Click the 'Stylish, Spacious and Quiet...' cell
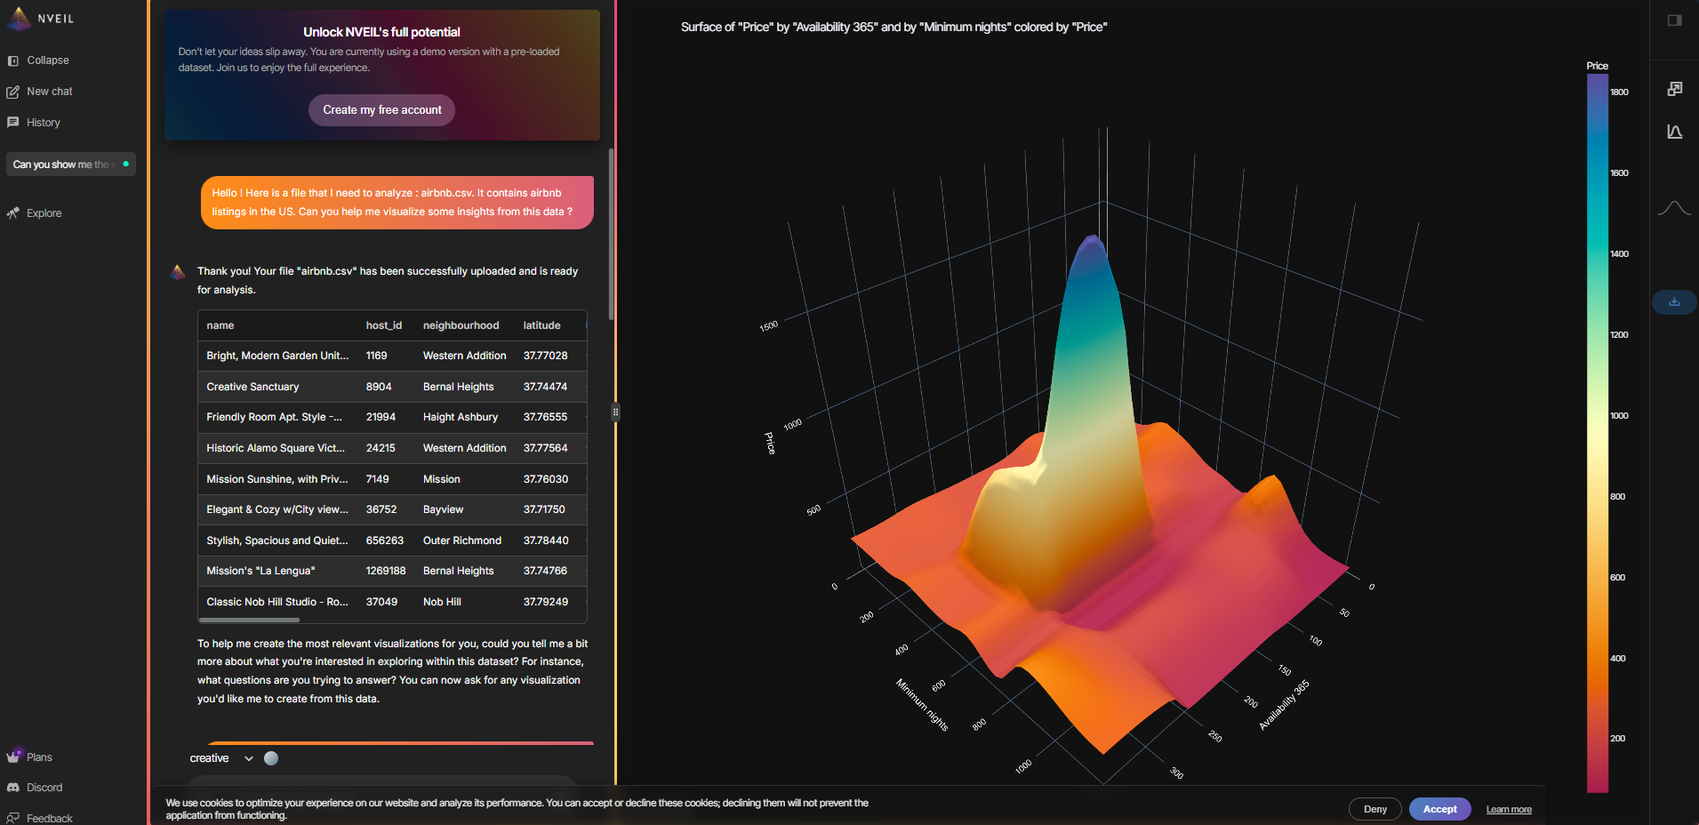1699x825 pixels. [277, 541]
